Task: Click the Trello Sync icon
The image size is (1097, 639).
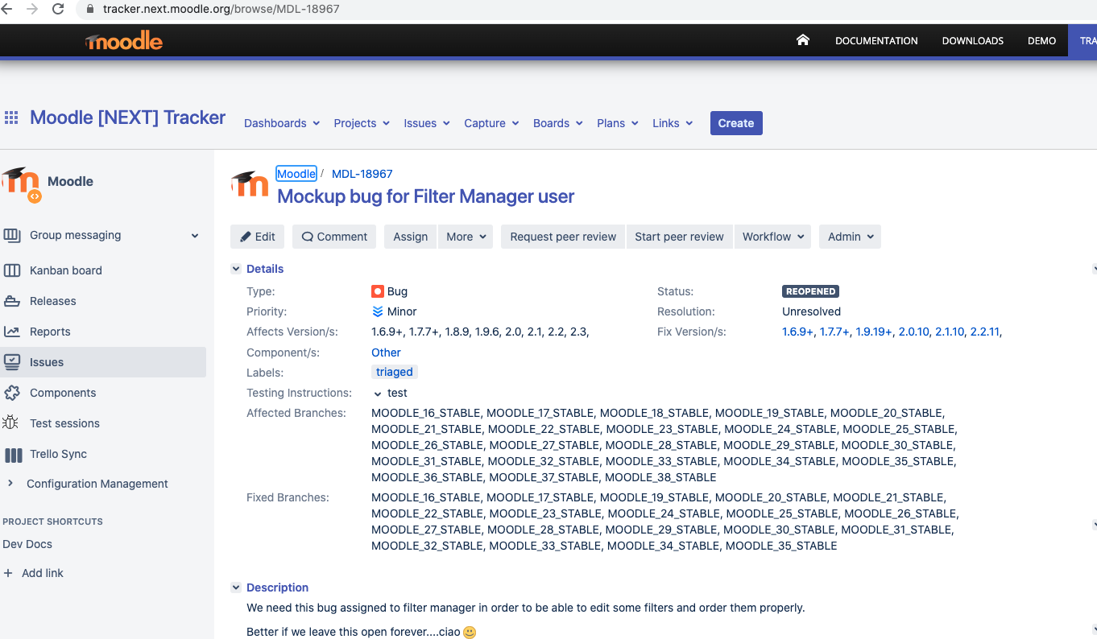Action: point(14,455)
